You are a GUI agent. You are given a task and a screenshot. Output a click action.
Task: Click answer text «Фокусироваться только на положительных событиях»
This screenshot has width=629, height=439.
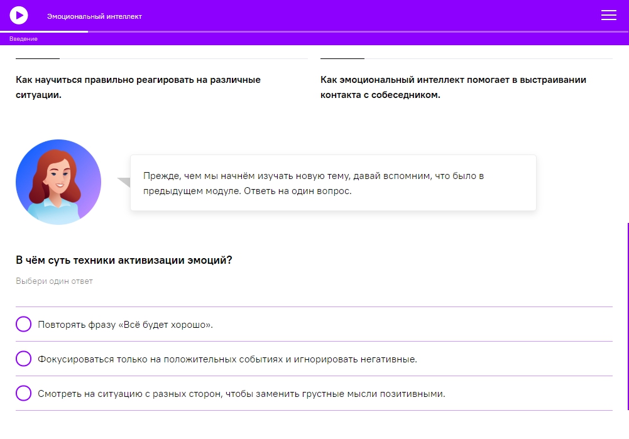click(227, 359)
